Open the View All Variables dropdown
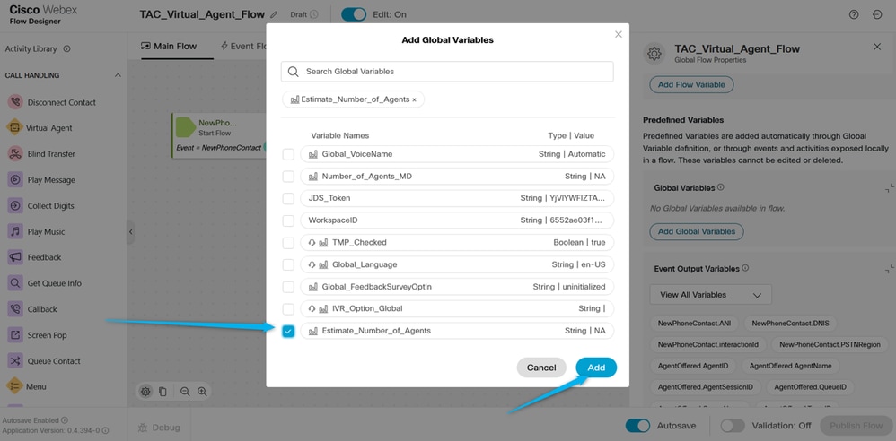896x441 pixels. [x=710, y=295]
